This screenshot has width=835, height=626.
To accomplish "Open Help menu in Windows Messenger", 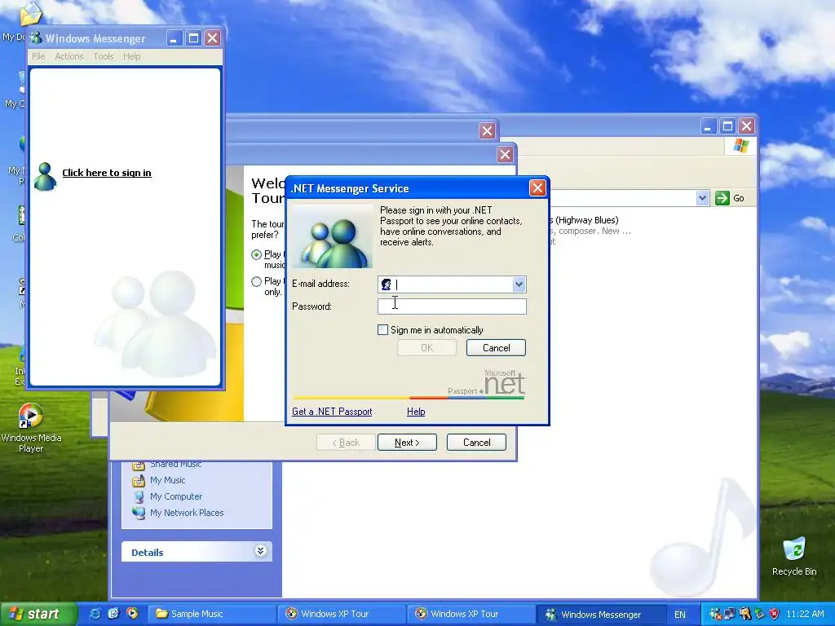I will (131, 56).
